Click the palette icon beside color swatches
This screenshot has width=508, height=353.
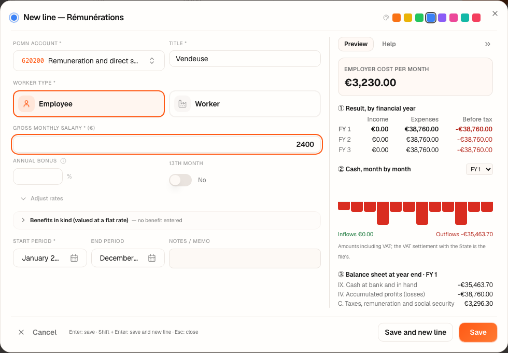[x=386, y=18]
